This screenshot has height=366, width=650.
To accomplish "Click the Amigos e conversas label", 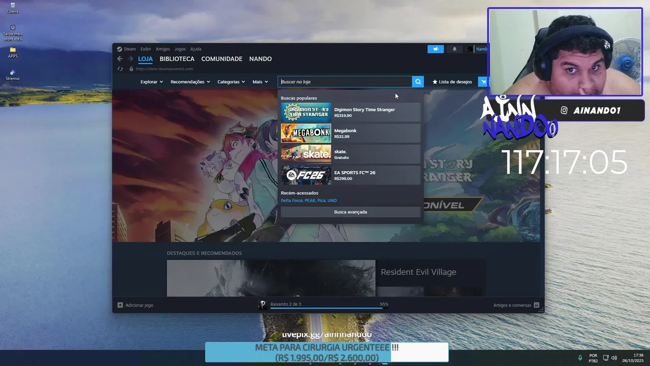I will 512,305.
